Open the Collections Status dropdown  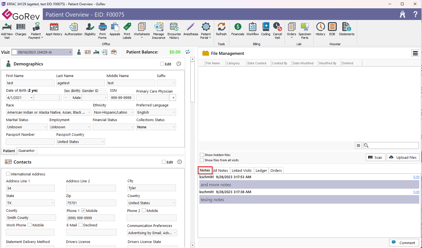174,127
